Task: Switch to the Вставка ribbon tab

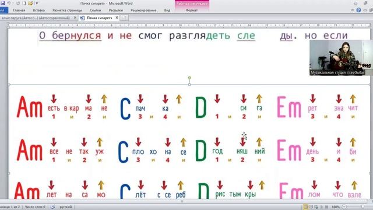Action: tap(39, 10)
